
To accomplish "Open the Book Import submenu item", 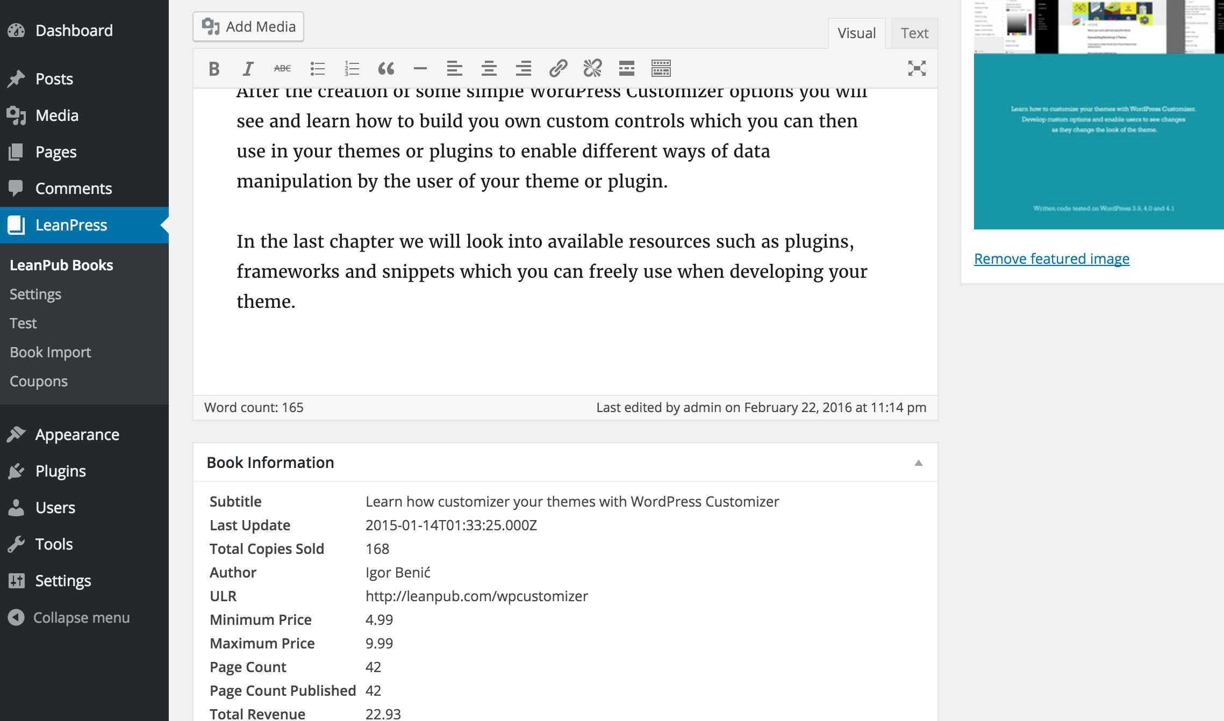I will point(50,352).
